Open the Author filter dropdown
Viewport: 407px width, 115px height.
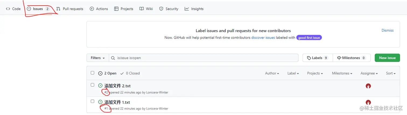pyautogui.click(x=272, y=73)
